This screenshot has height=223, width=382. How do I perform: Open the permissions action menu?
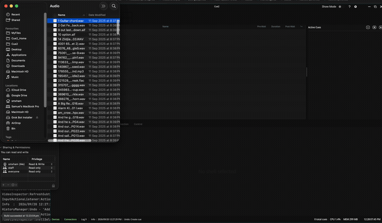tap(14, 185)
